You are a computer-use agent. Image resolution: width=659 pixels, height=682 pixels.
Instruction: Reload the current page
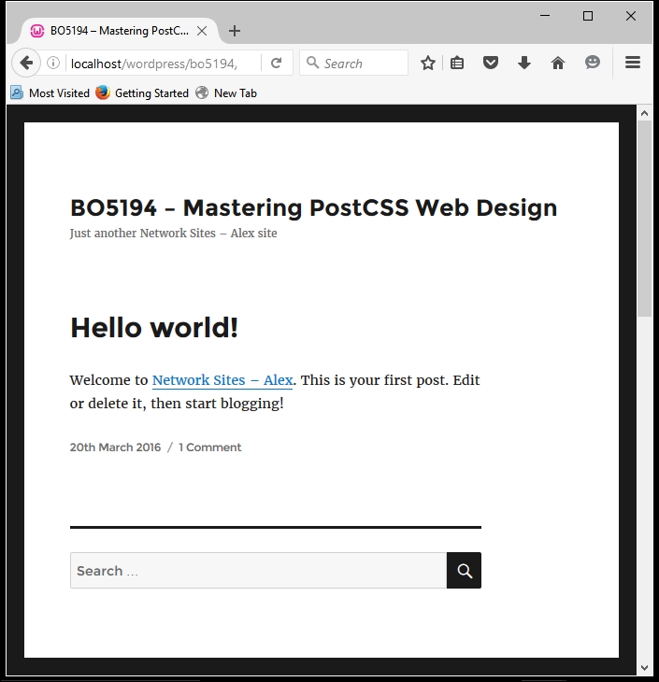[x=276, y=64]
